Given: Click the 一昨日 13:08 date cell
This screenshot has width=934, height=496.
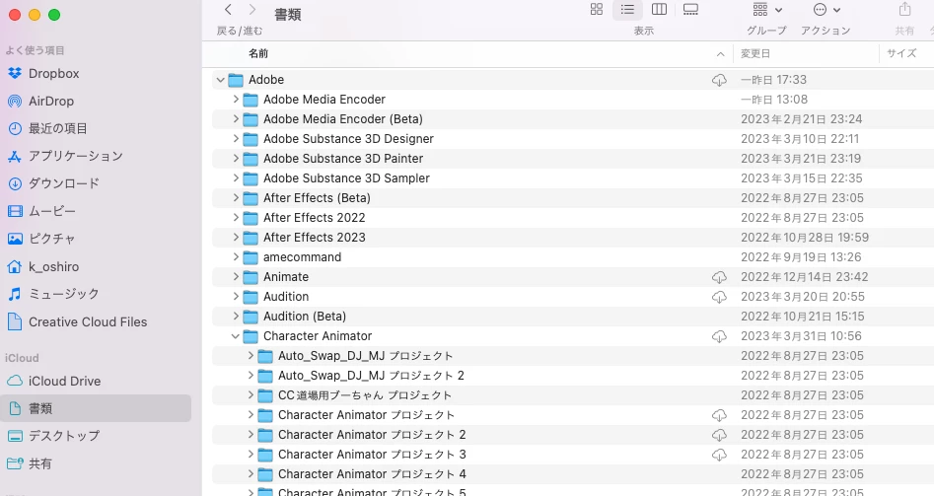Looking at the screenshot, I should click(774, 100).
